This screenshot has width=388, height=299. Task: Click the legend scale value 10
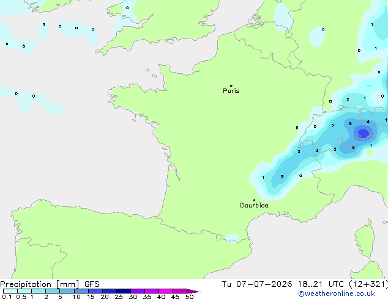click(x=76, y=297)
